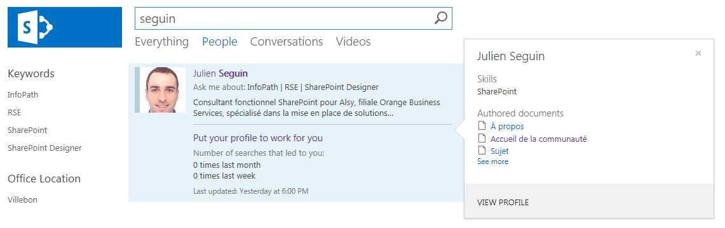725x228 pixels.
Task: Click the Last updated timestamp text
Action: click(250, 191)
